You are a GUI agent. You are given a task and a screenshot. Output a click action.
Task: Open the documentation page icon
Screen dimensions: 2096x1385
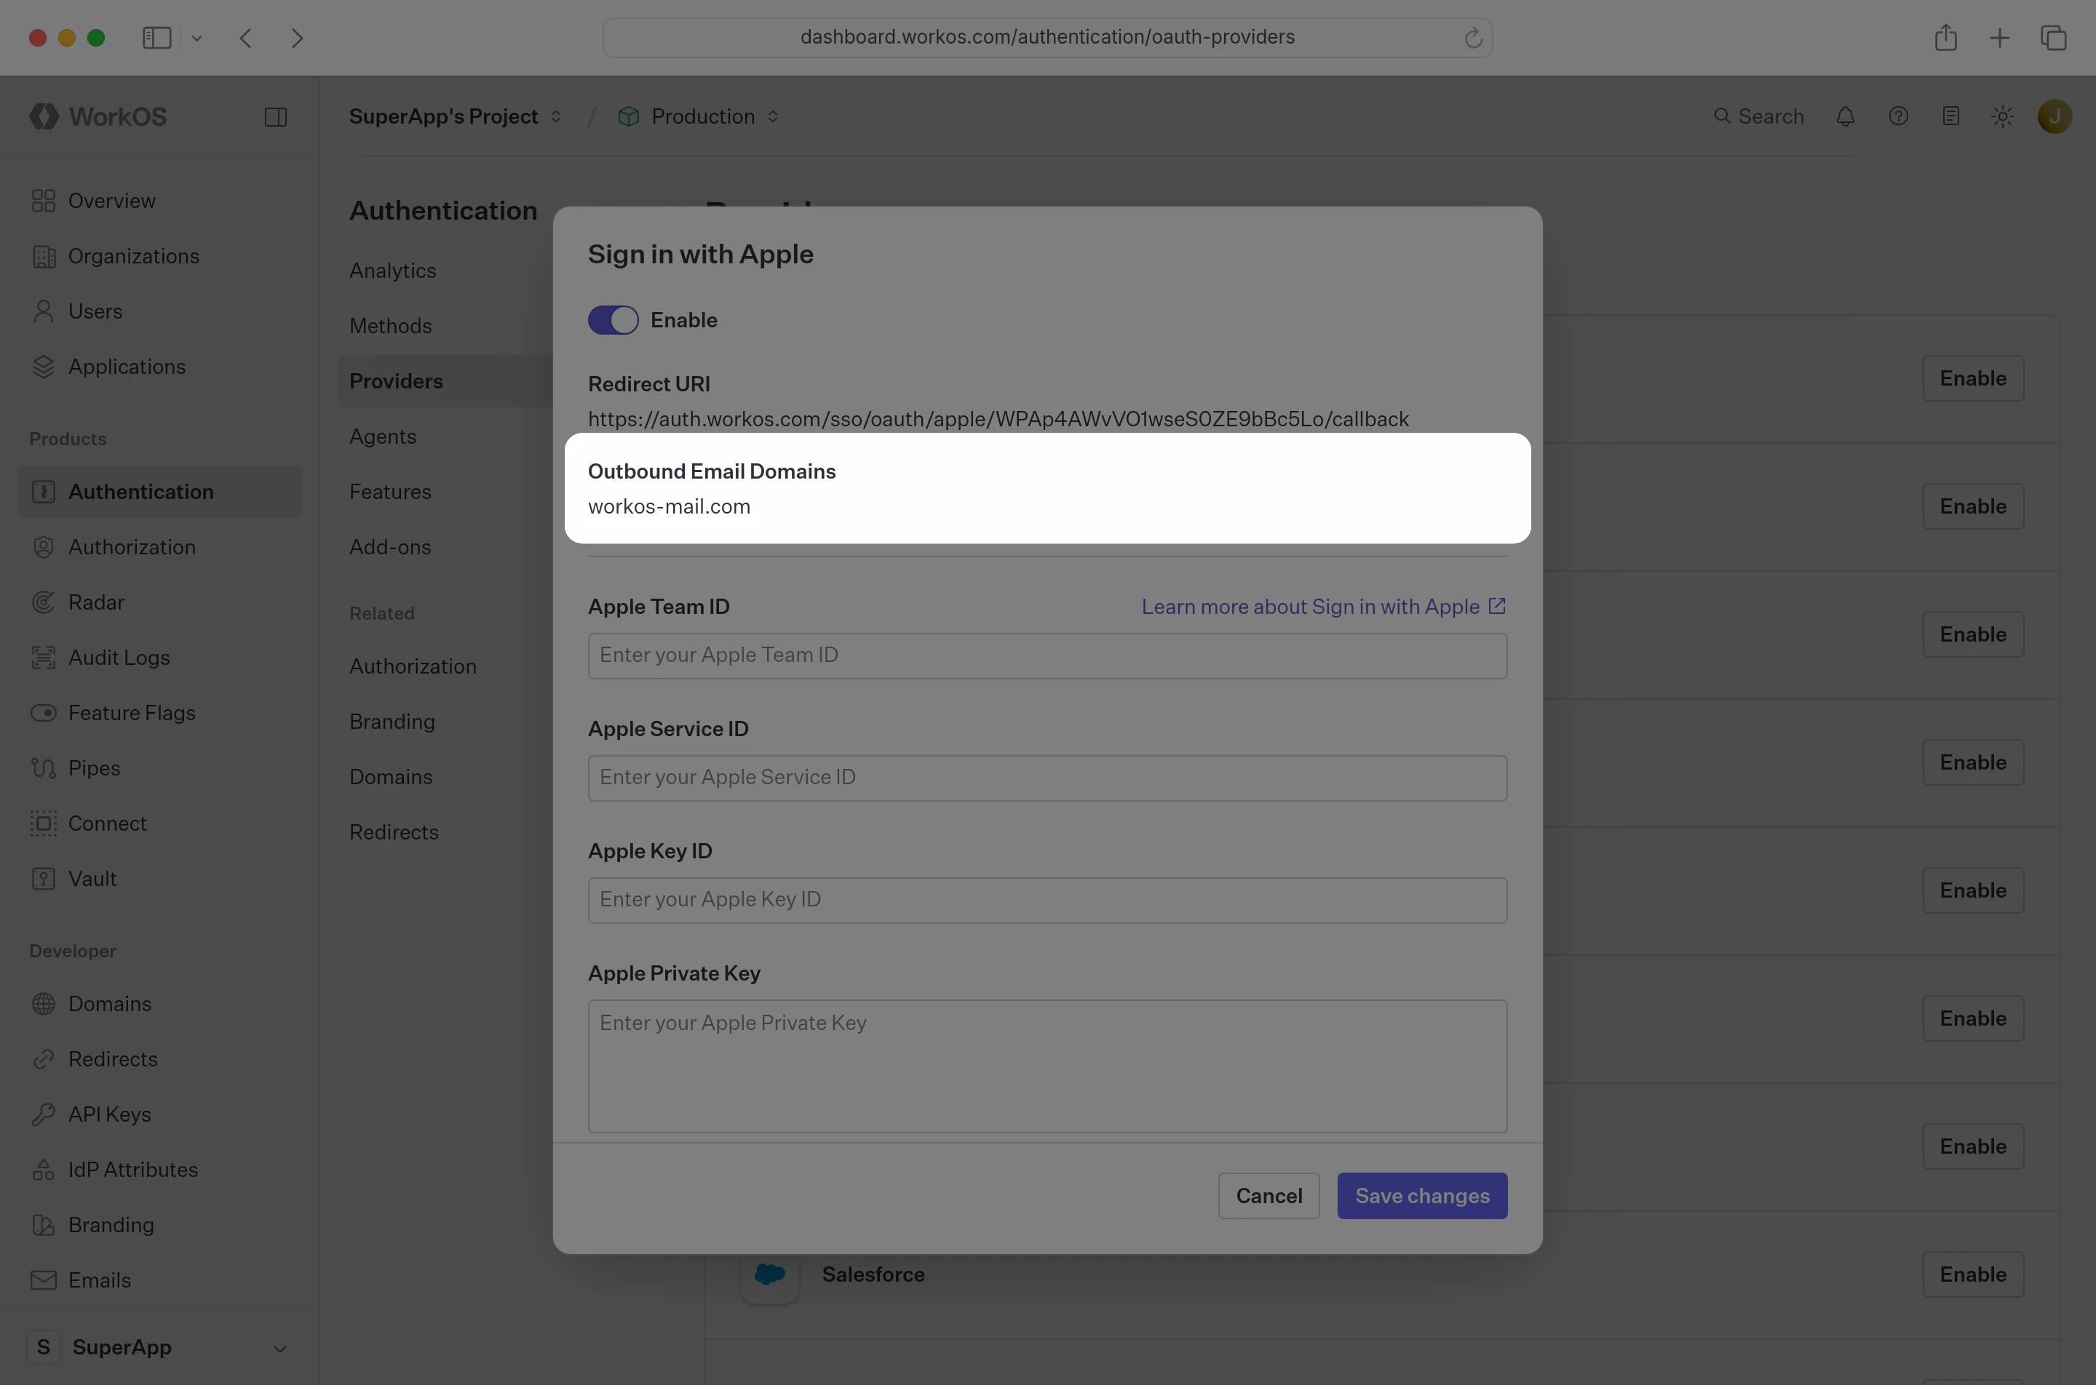pos(1951,116)
